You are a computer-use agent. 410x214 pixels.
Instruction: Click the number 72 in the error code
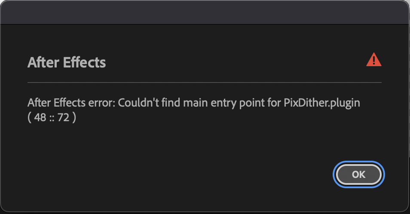pos(63,118)
